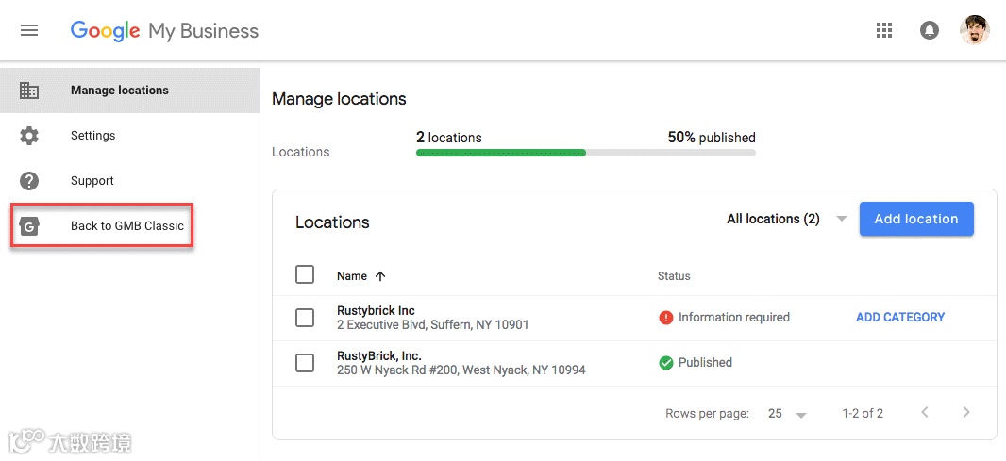This screenshot has width=1006, height=461.
Task: Click the Manage locations building icon
Action: point(29,91)
